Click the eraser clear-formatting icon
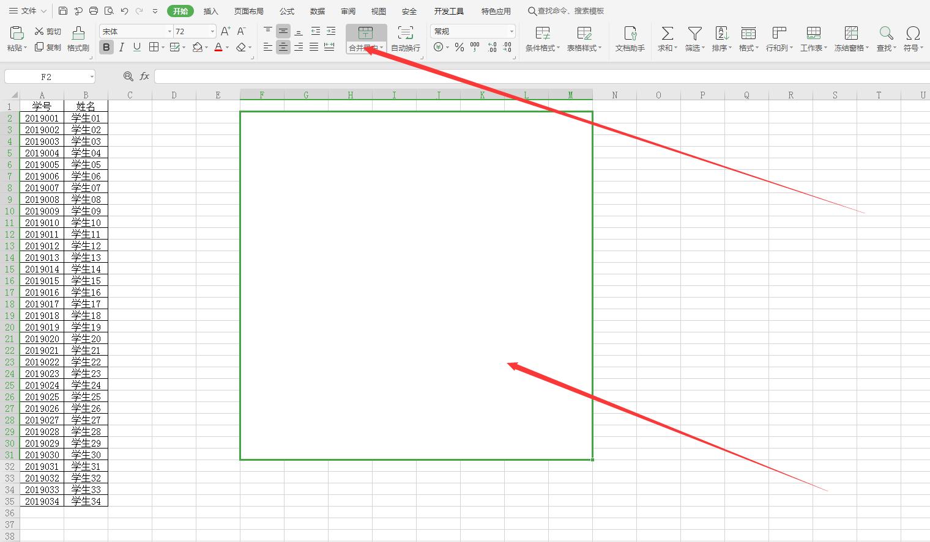Image resolution: width=930 pixels, height=542 pixels. [241, 47]
